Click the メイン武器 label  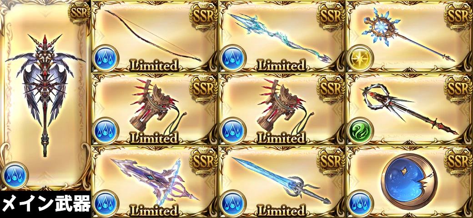point(45,204)
